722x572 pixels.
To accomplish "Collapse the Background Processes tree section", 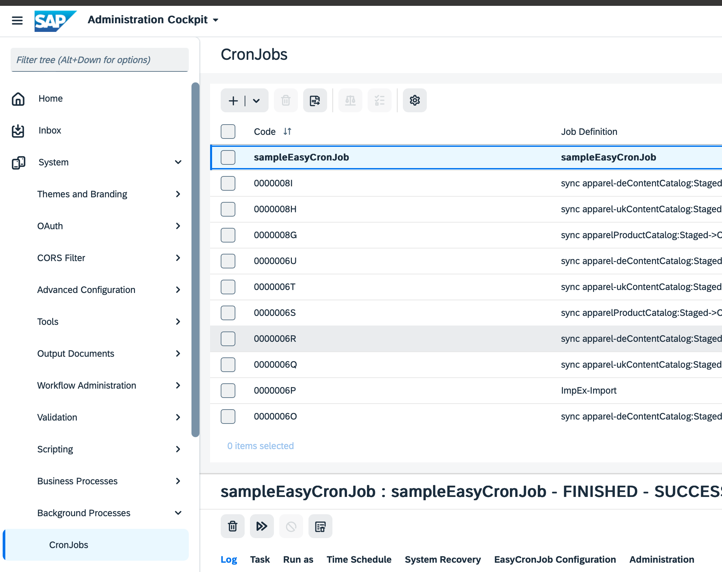I will pos(178,513).
